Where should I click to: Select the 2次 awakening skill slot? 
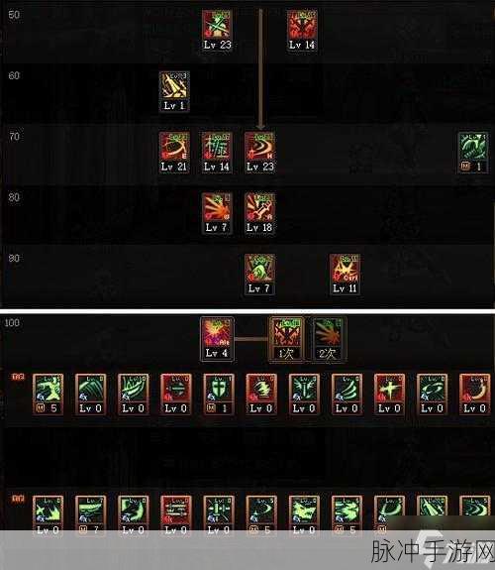pyautogui.click(x=329, y=339)
